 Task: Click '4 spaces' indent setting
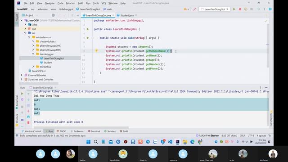click(x=261, y=135)
